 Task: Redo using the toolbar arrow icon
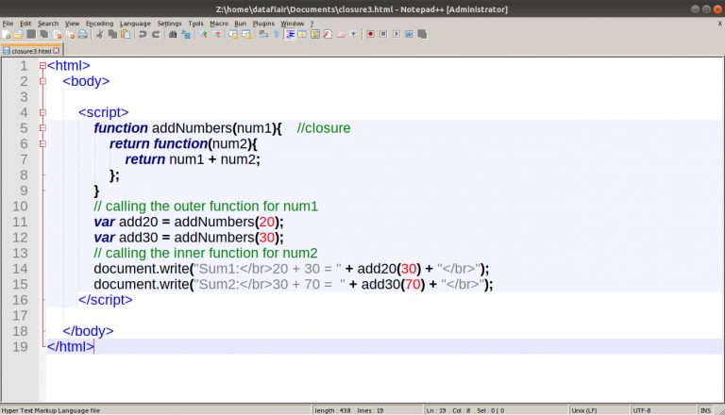(x=156, y=34)
